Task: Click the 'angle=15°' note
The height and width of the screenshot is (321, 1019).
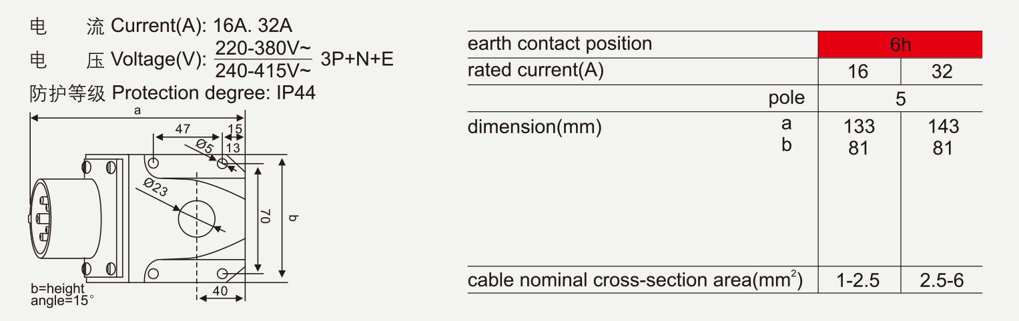Action: pyautogui.click(x=63, y=300)
